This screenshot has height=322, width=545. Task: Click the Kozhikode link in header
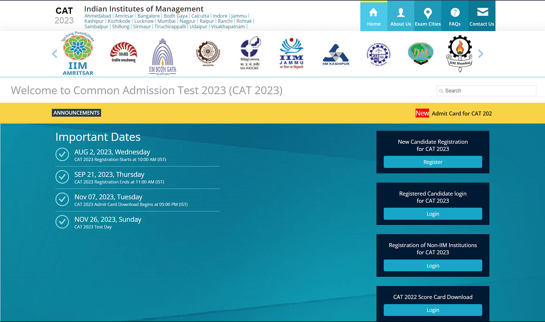[119, 21]
